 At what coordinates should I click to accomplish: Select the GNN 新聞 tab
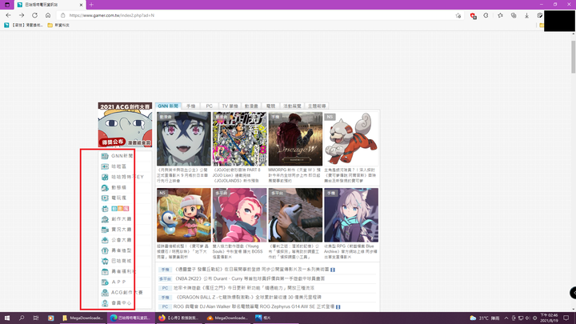(x=168, y=106)
